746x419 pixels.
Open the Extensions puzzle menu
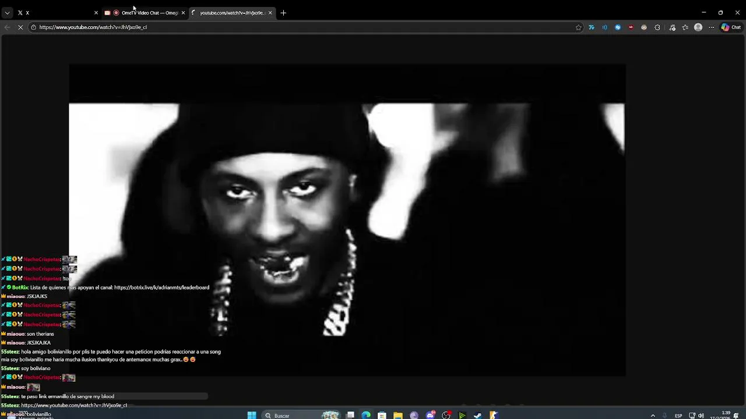pyautogui.click(x=657, y=27)
